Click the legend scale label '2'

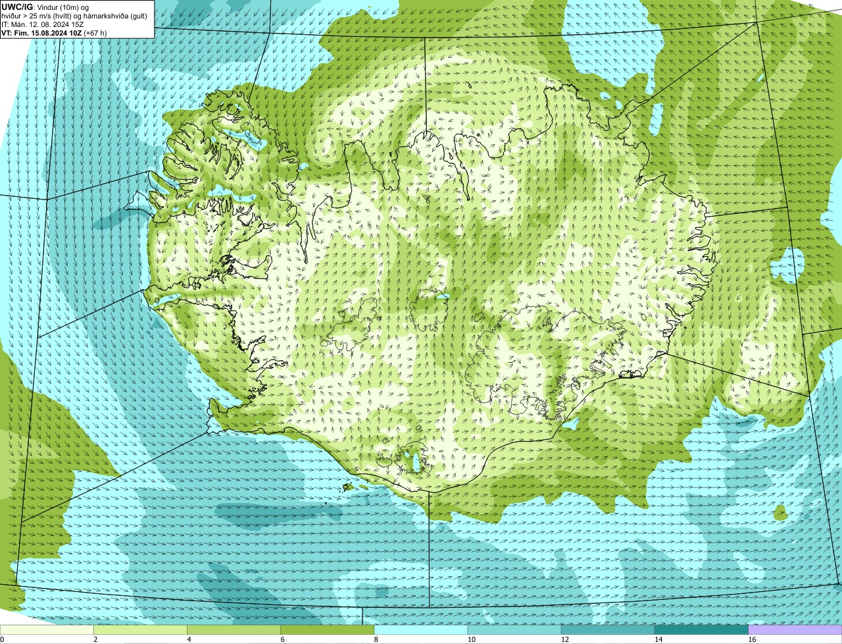click(x=95, y=639)
